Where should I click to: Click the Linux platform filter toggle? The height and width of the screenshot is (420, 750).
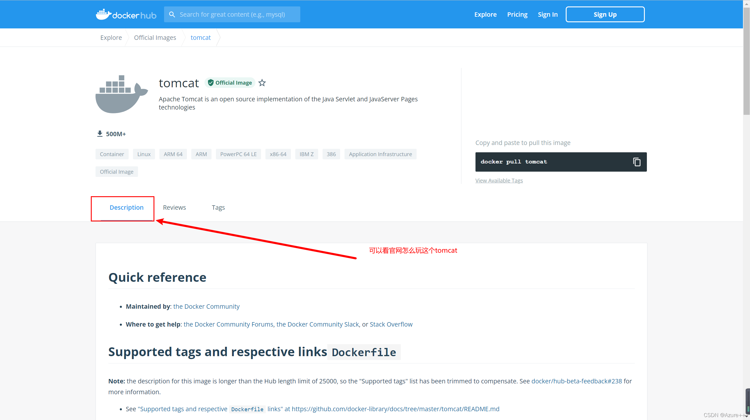tap(144, 154)
